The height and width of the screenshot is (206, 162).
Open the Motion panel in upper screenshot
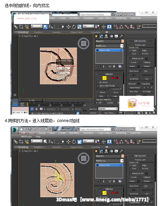tap(112, 36)
